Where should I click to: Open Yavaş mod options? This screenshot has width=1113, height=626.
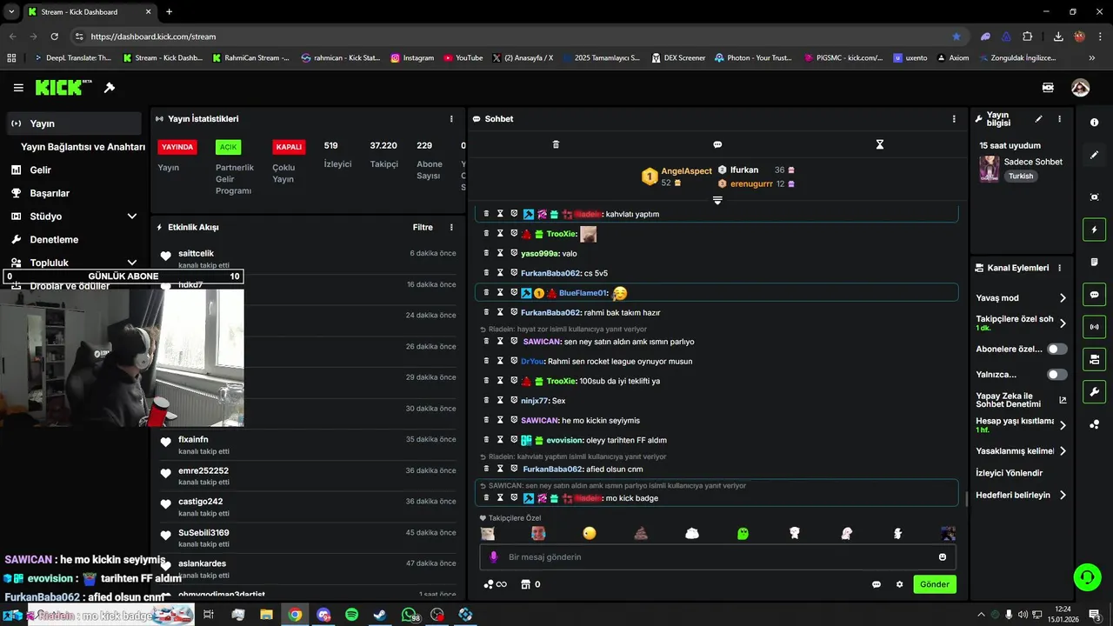pos(1021,298)
